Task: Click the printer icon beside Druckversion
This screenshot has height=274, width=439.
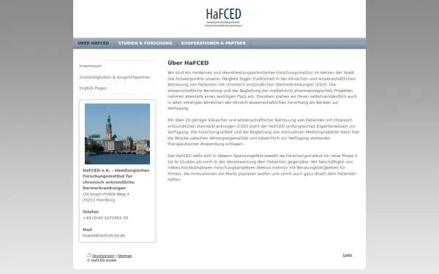Action: (x=89, y=255)
